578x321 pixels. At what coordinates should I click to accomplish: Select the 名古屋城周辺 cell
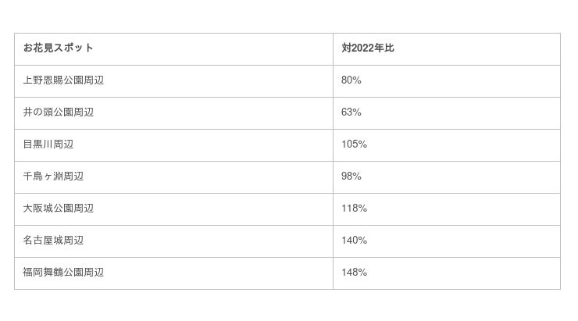tap(53, 241)
